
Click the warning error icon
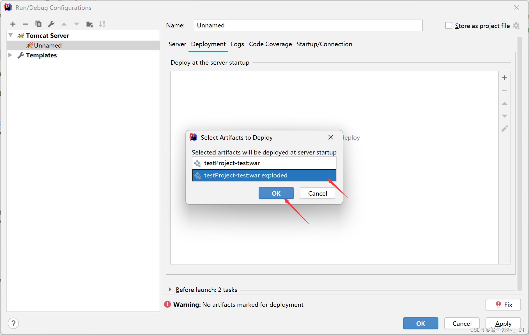click(x=167, y=304)
